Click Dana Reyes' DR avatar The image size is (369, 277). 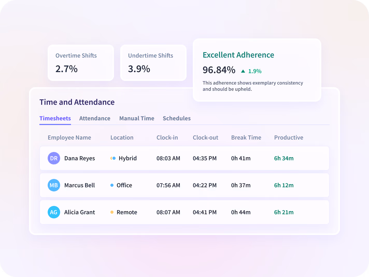tap(54, 158)
